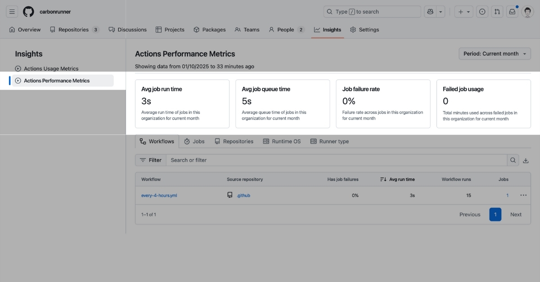
Task: Click the download report icon
Action: point(526,160)
